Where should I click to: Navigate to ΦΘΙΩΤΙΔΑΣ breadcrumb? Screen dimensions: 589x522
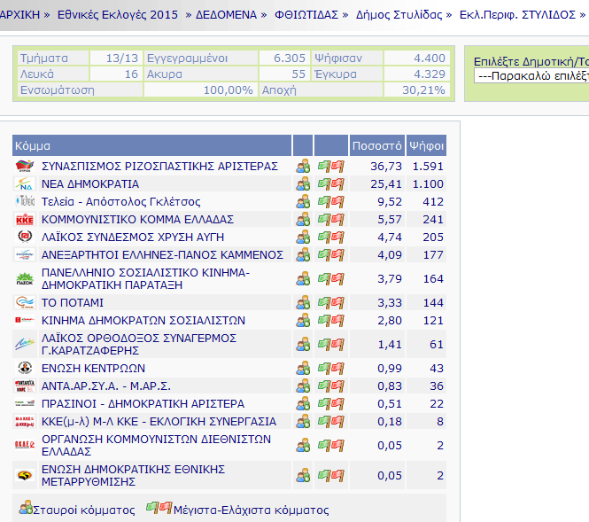306,15
